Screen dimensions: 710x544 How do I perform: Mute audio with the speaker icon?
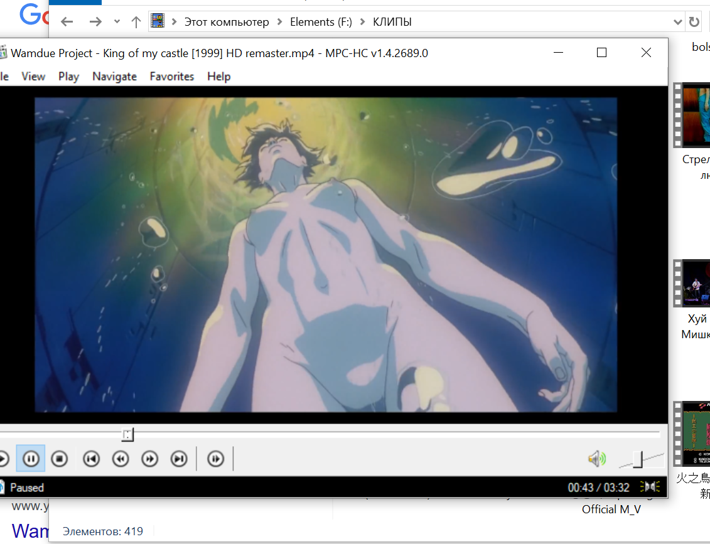tap(597, 459)
